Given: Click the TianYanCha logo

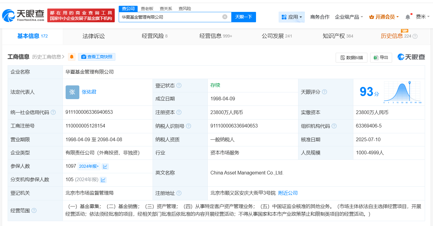Looking at the screenshot, I should [23, 15].
